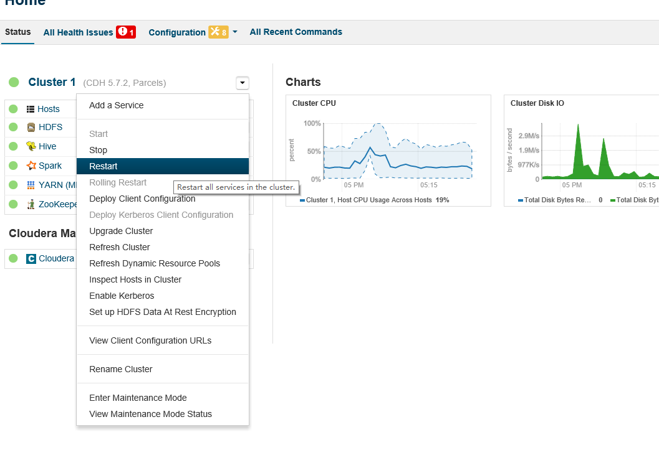Open the YARN service link
659x450 pixels.
tap(57, 185)
